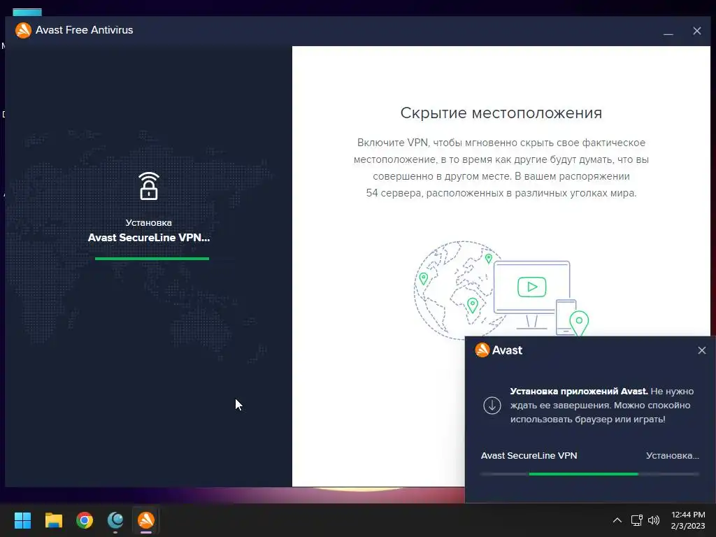Open the blue swirl app in taskbar
Viewport: 716px width, 537px height.
[115, 520]
